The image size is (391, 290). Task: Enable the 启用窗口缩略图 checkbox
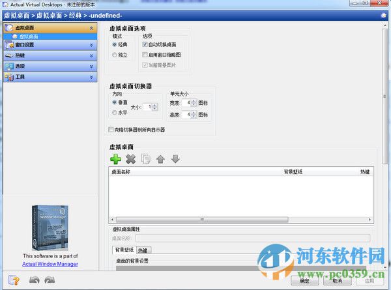[x=145, y=55]
